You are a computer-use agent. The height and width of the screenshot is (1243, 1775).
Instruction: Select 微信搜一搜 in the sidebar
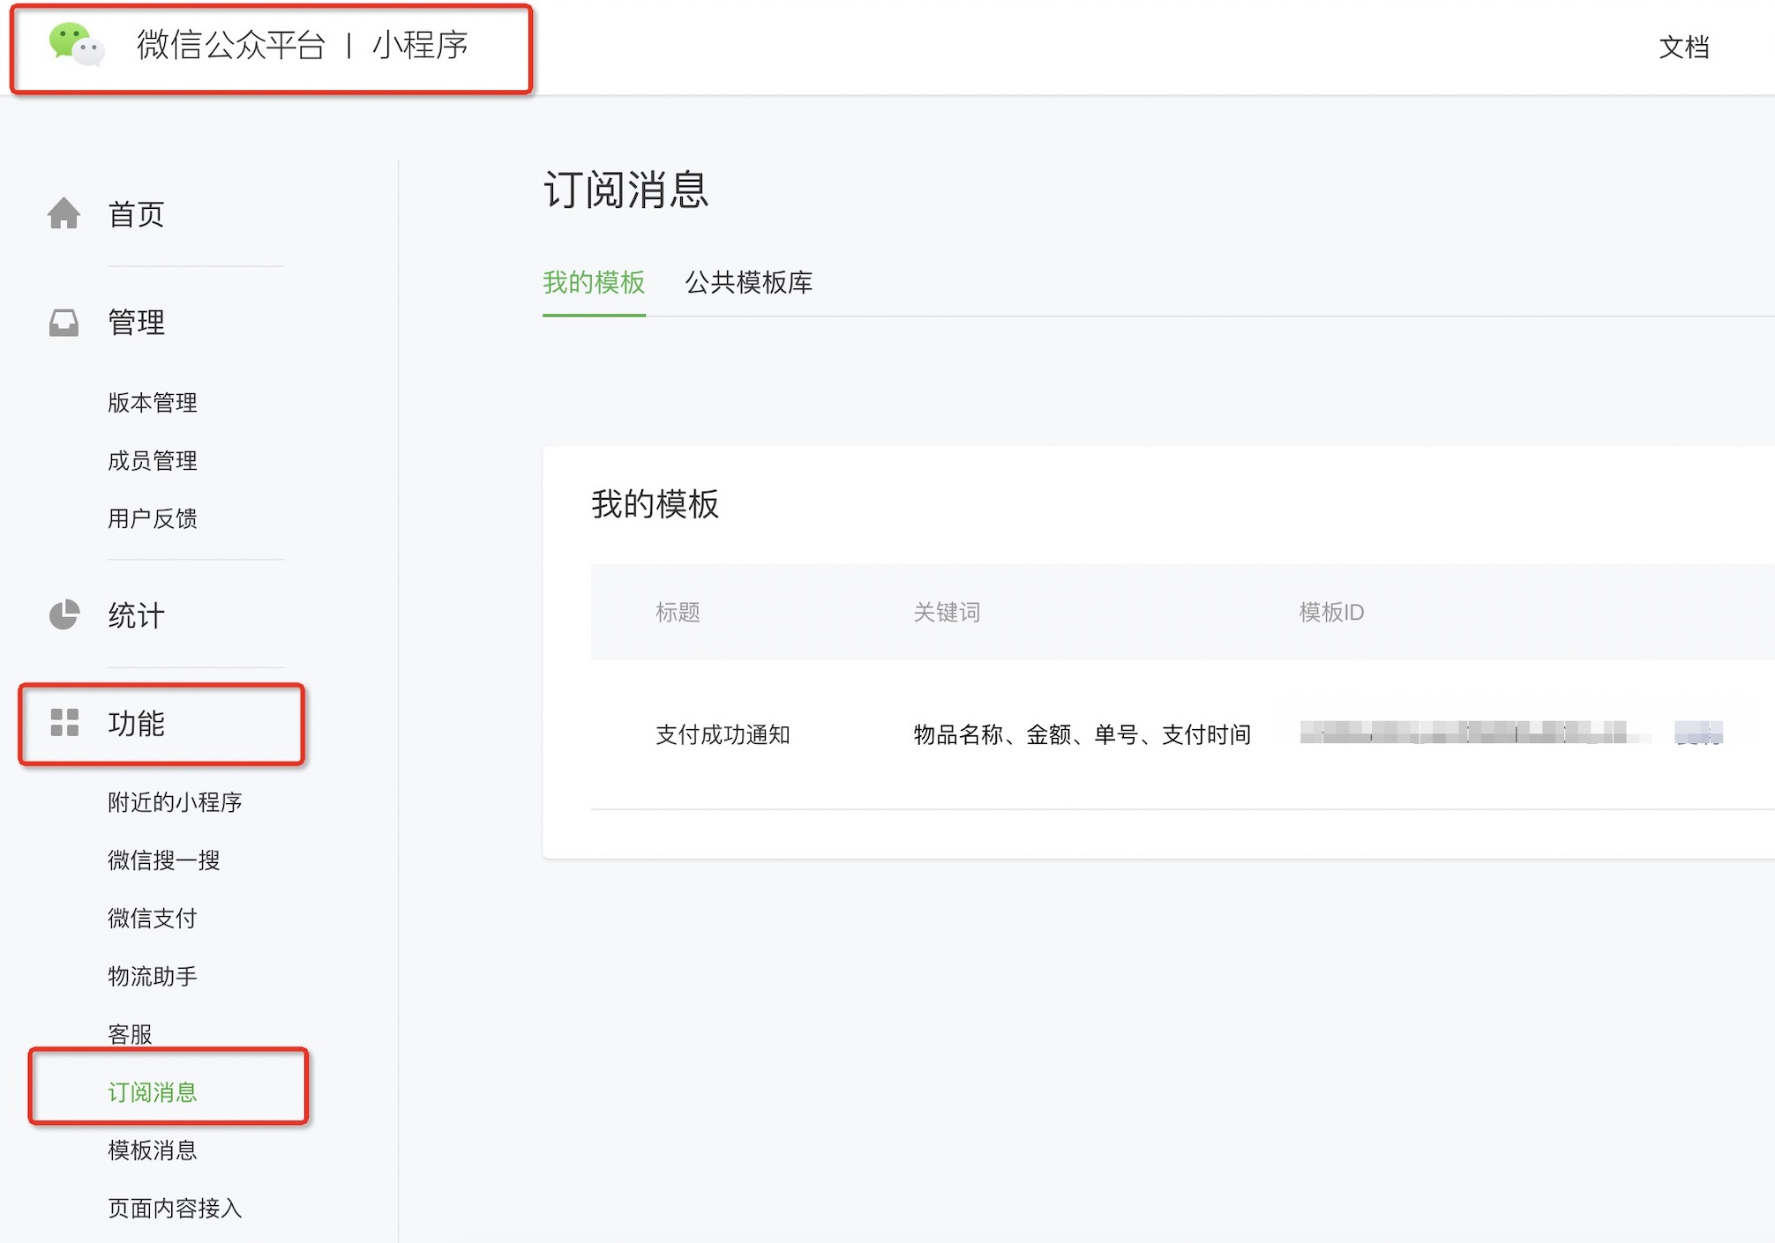(163, 860)
